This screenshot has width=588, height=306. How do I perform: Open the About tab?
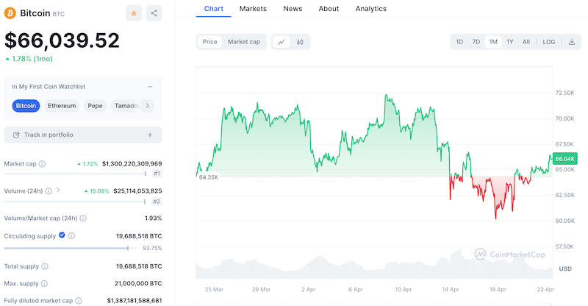(x=329, y=9)
